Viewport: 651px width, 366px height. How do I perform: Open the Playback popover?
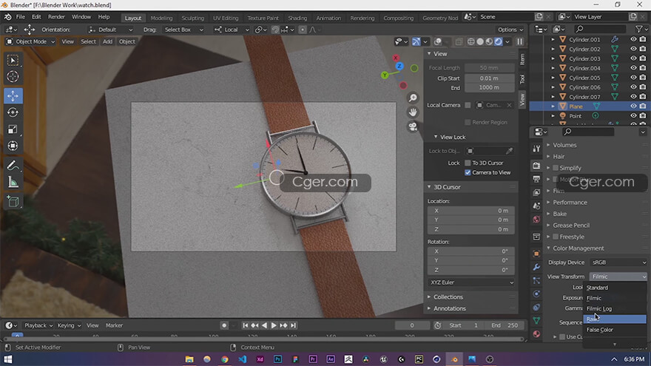click(38, 326)
